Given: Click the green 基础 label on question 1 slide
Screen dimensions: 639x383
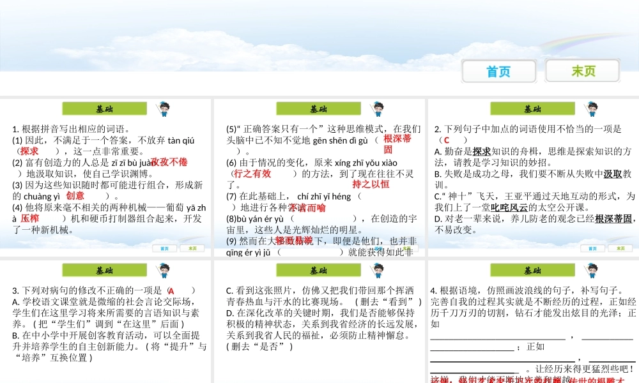Looking at the screenshot, I should click(104, 109).
